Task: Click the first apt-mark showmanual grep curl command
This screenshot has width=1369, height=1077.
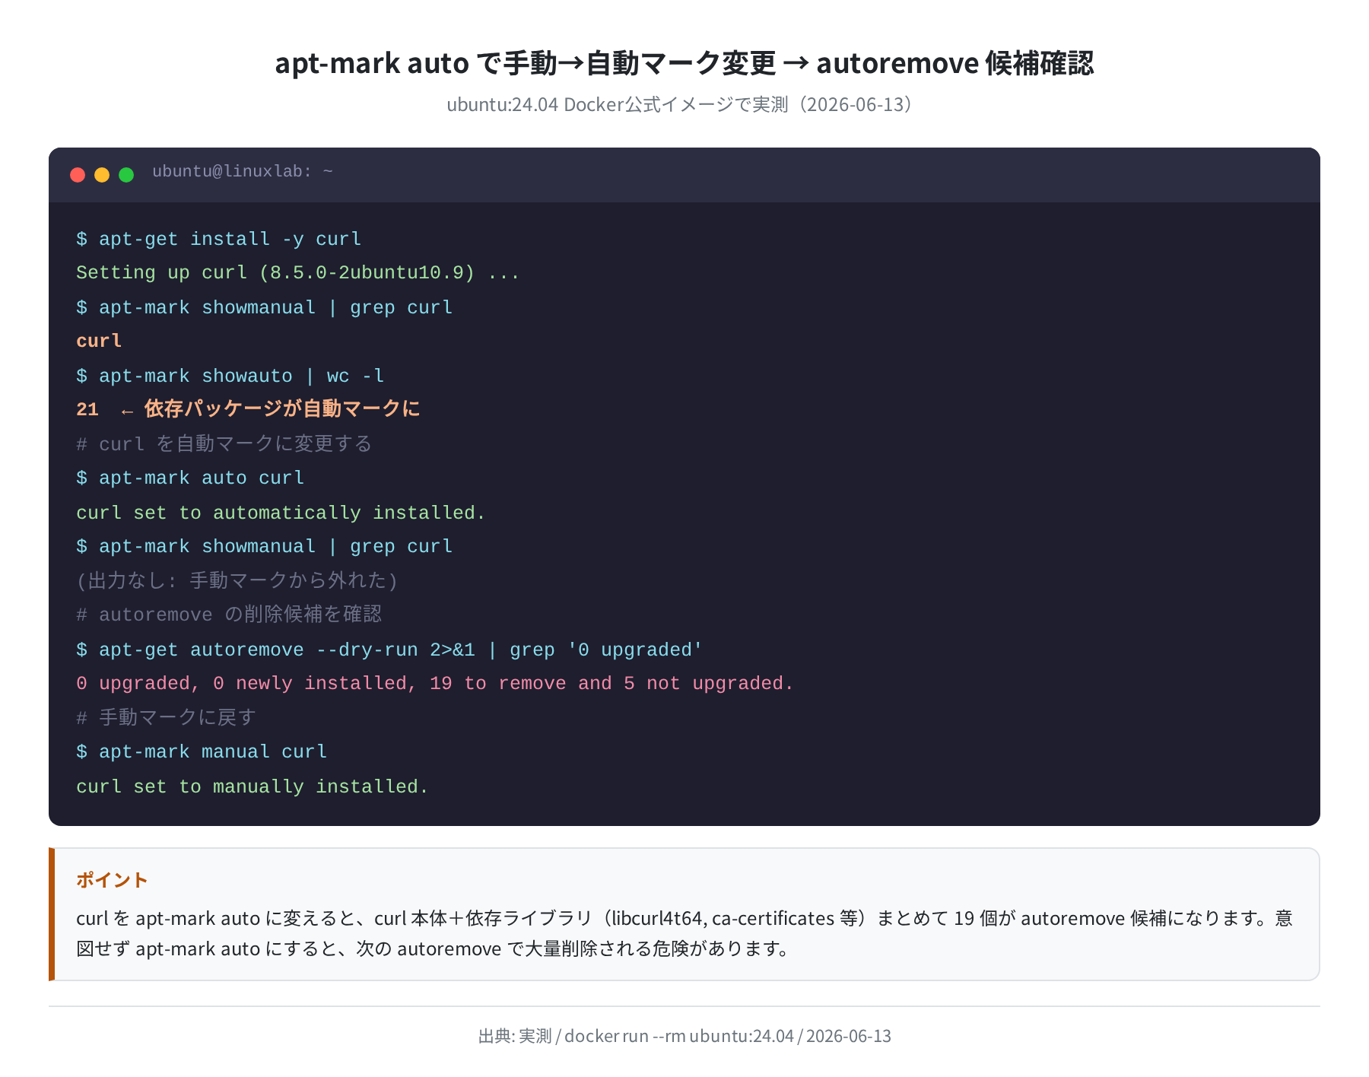Action: [265, 307]
